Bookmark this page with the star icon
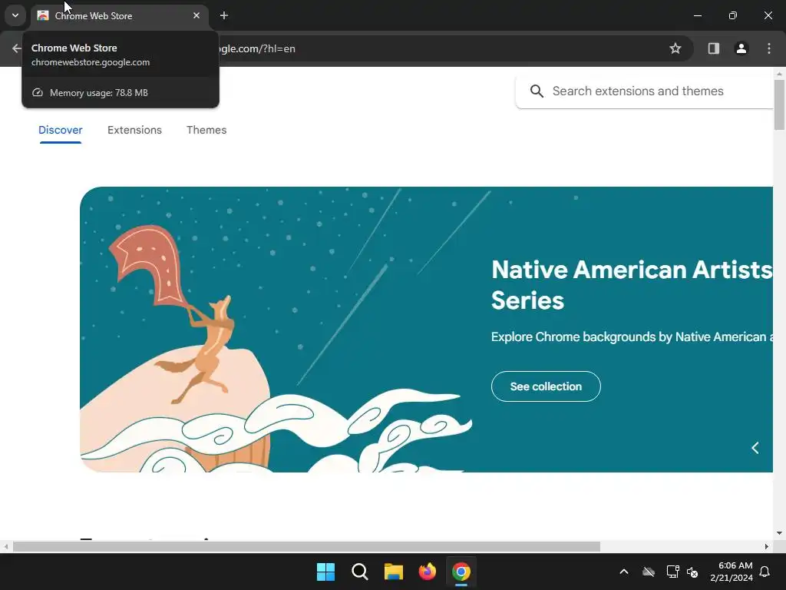The width and height of the screenshot is (786, 590). [675, 48]
